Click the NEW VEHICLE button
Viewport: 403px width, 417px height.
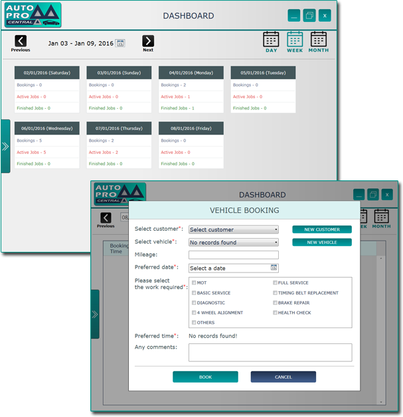[322, 242]
